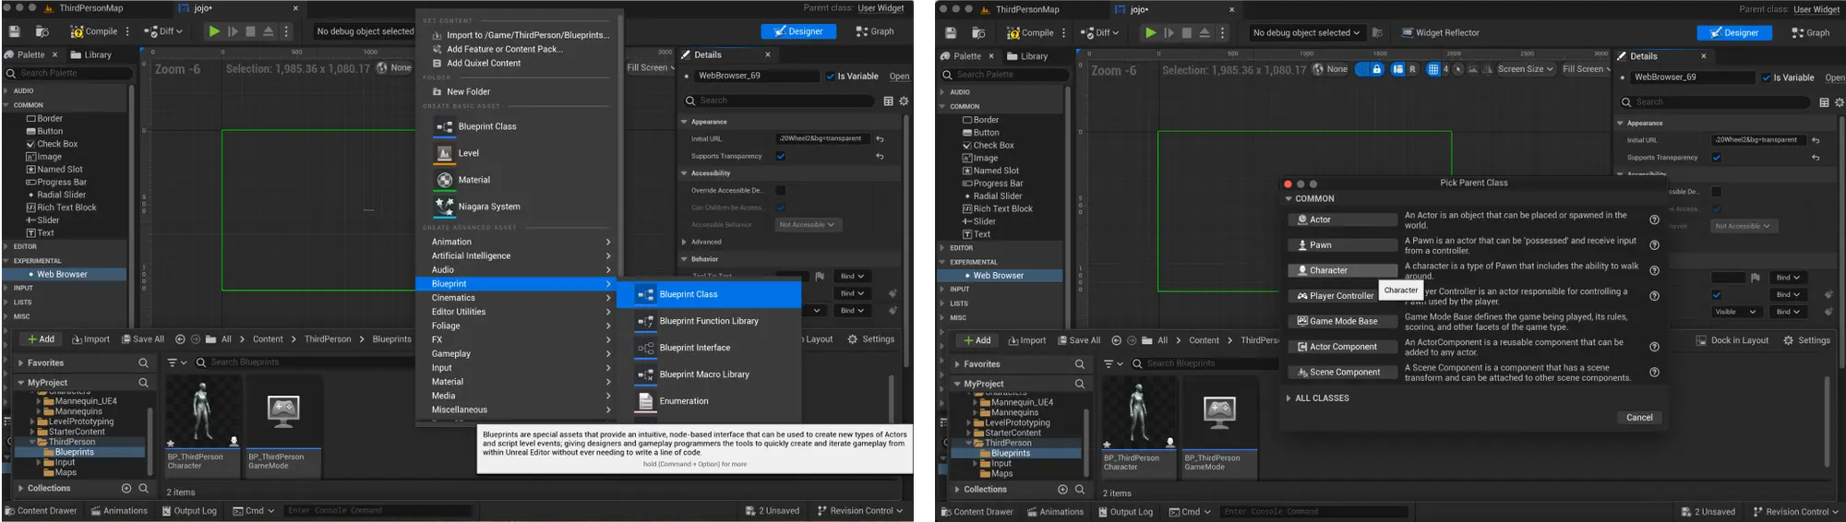The width and height of the screenshot is (1846, 522).
Task: Uncheck Is Variable in the right window
Action: pos(1766,77)
